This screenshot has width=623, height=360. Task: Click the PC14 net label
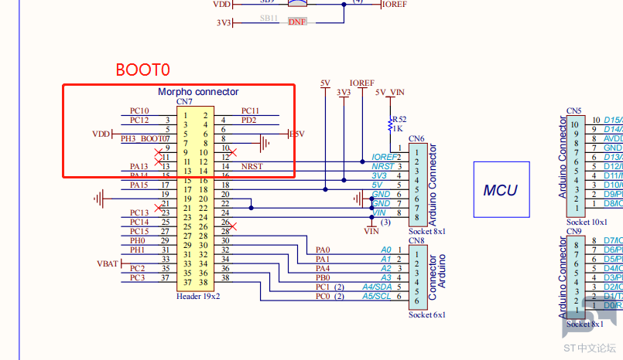tap(139, 222)
